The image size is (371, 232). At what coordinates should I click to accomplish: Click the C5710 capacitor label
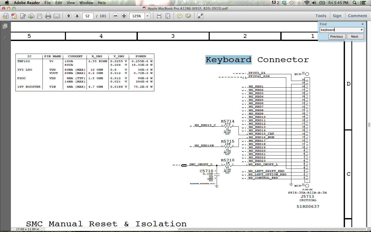(x=206, y=171)
